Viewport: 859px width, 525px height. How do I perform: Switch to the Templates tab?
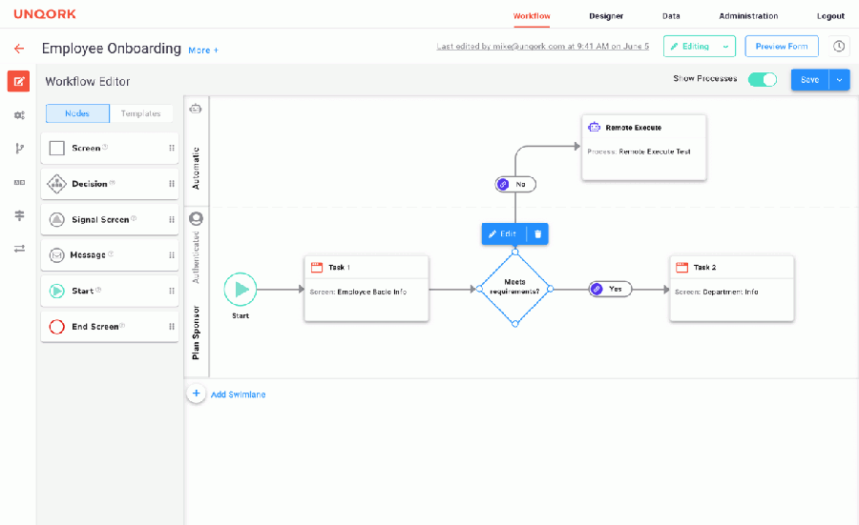tap(141, 113)
